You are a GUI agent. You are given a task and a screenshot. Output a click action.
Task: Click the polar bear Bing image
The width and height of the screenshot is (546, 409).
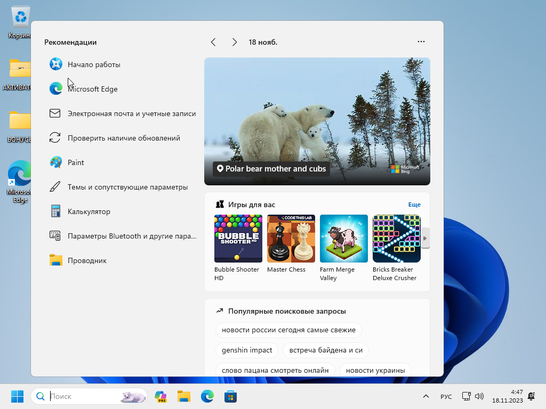(317, 121)
